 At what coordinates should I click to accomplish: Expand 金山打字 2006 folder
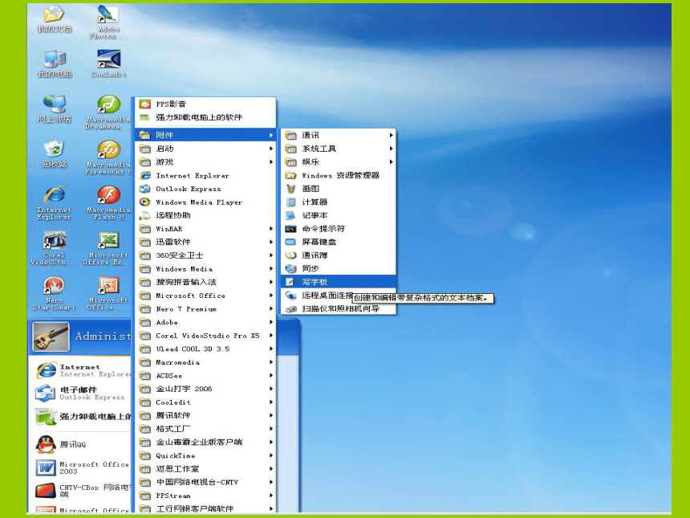click(205, 389)
